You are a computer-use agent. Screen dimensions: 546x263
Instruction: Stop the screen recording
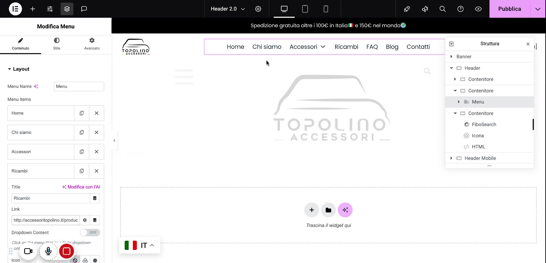pyautogui.click(x=66, y=251)
